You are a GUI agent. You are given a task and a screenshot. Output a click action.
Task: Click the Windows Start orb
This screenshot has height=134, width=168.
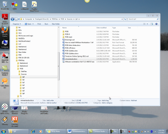pos(4,131)
